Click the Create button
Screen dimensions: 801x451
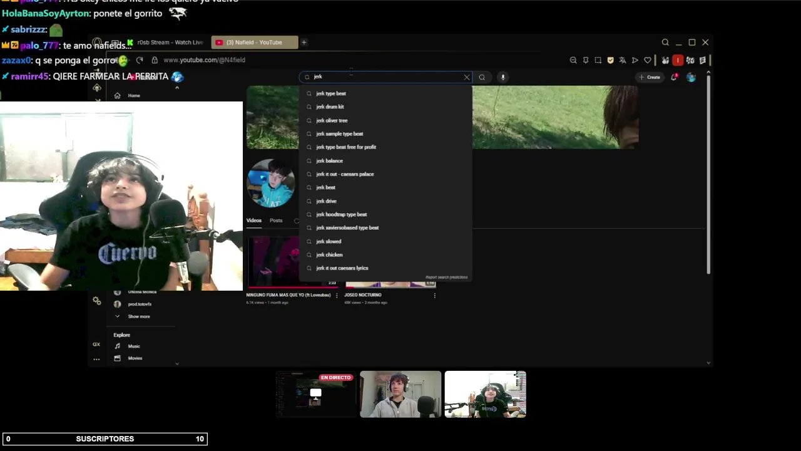650,77
